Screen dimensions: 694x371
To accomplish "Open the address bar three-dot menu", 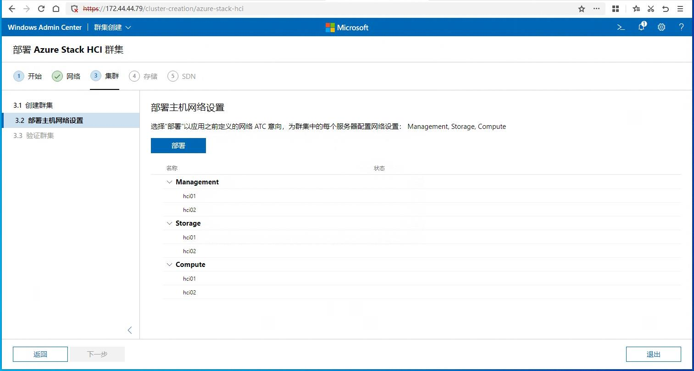I will [x=596, y=9].
